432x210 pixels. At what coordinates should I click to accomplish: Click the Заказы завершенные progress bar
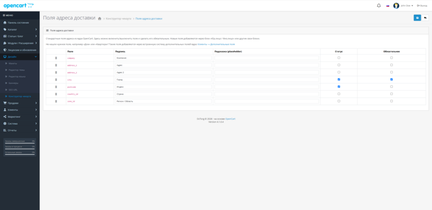pyautogui.click(x=20, y=143)
